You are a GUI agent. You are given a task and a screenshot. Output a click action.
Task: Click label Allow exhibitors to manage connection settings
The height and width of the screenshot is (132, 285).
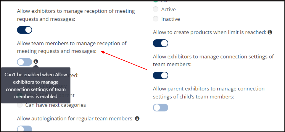click(213, 60)
